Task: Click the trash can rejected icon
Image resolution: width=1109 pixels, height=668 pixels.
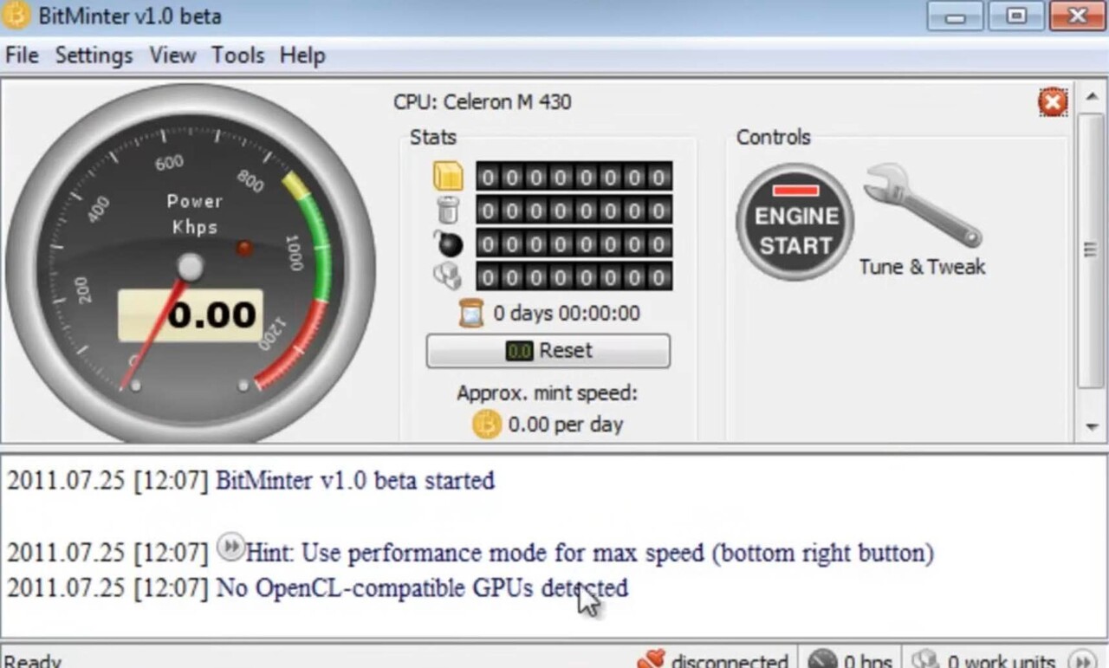Action: [x=448, y=210]
